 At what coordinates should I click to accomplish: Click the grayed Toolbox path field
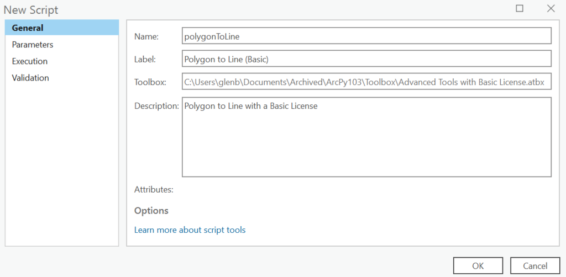(366, 82)
